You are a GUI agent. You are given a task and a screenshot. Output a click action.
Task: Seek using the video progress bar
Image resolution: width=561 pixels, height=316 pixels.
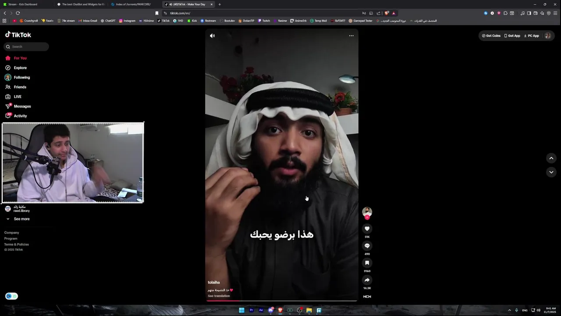coord(282,301)
